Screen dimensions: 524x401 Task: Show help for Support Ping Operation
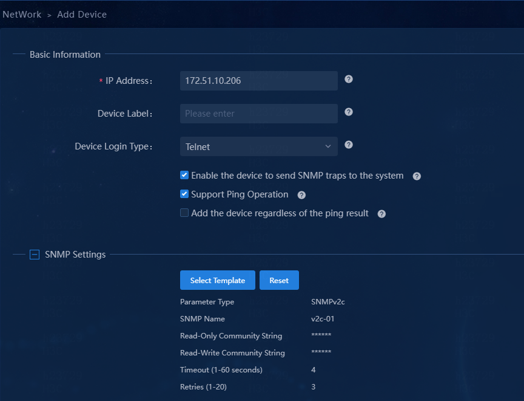[301, 195]
